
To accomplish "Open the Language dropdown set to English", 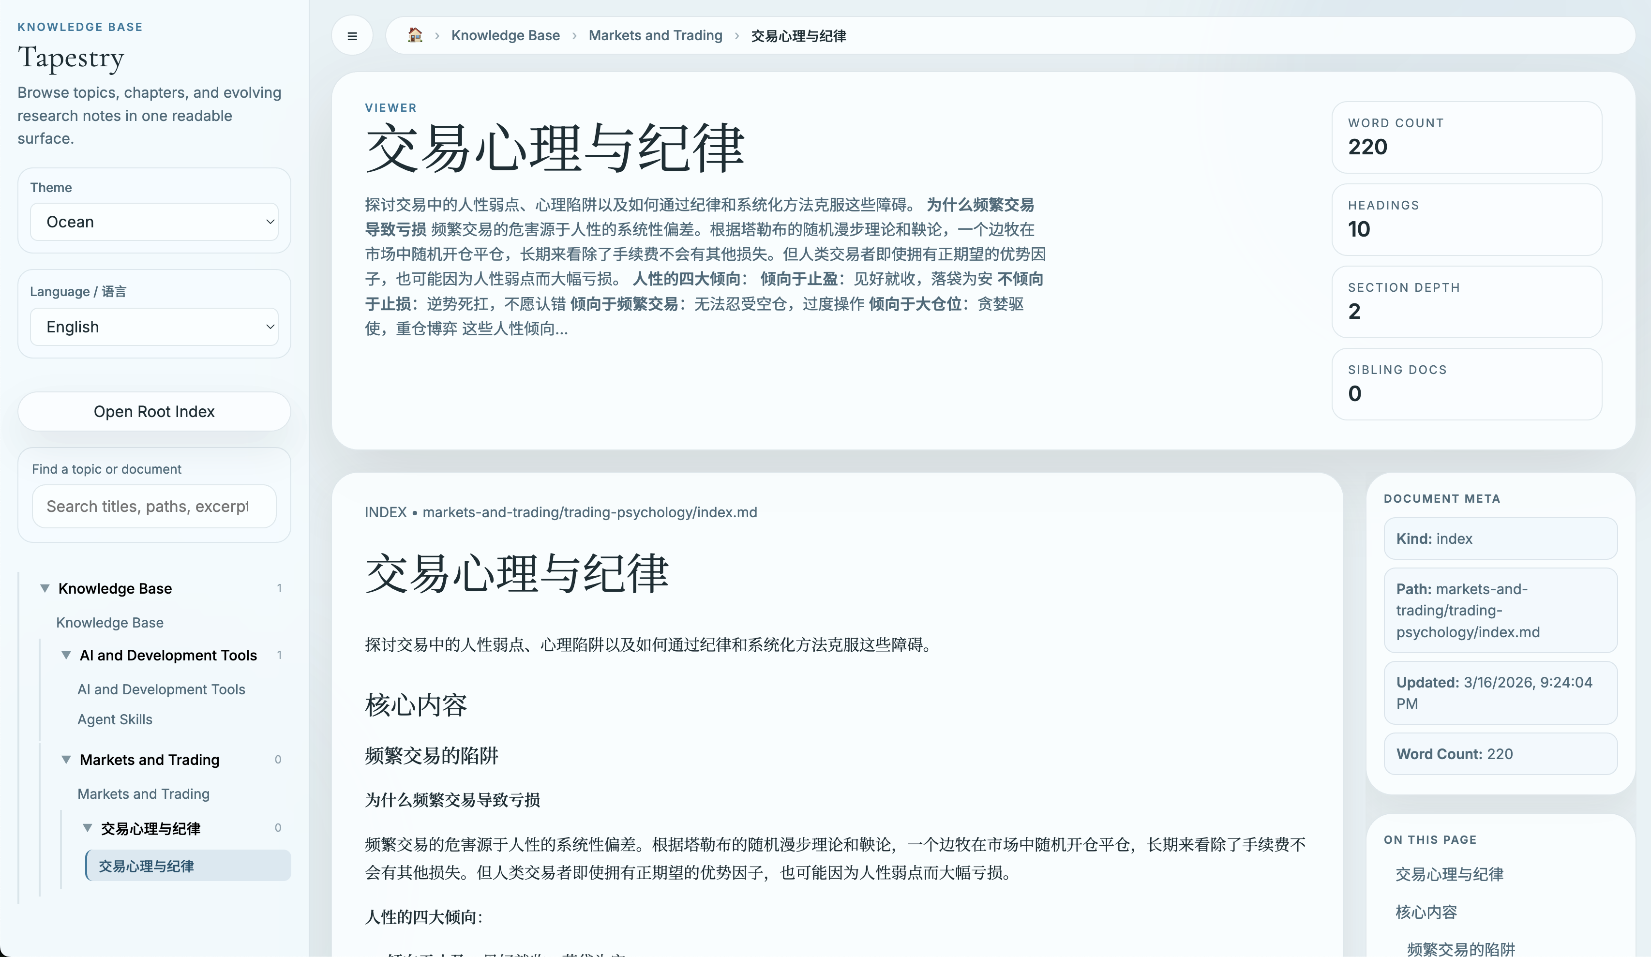I will (x=153, y=326).
